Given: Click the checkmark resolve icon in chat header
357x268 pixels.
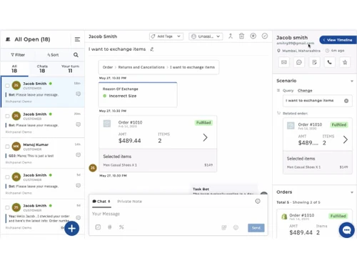Looking at the screenshot, I should 265,36.
